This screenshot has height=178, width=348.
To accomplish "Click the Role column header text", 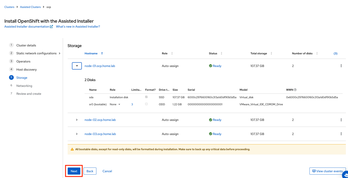I will [165, 53].
